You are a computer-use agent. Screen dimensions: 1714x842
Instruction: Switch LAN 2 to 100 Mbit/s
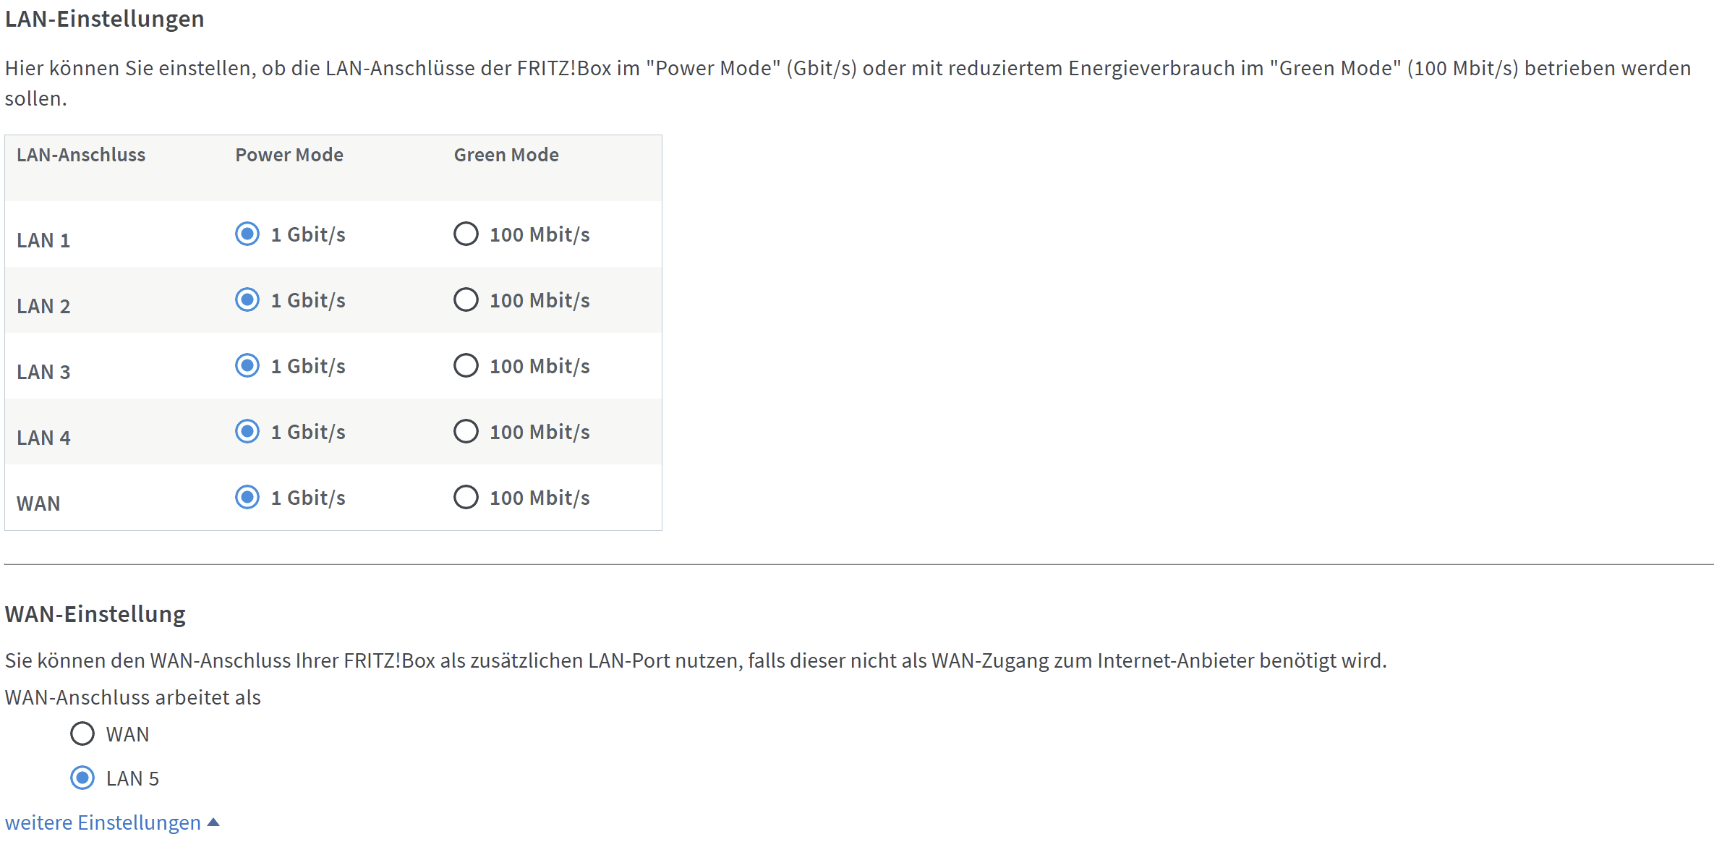pos(466,300)
